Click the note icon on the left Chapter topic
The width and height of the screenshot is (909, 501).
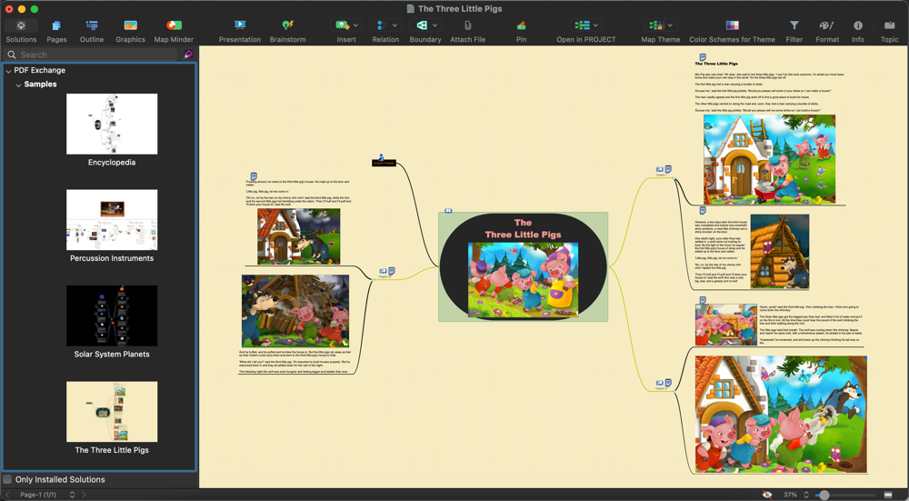coord(392,271)
